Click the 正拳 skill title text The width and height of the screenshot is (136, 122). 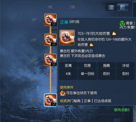pos(64,22)
